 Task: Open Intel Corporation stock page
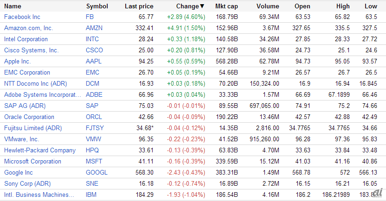[x=27, y=39]
